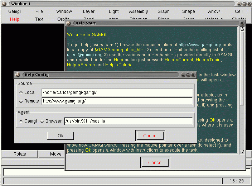Click the Rotate button in Window 1
The image size is (252, 186).
pyautogui.click(x=20, y=154)
